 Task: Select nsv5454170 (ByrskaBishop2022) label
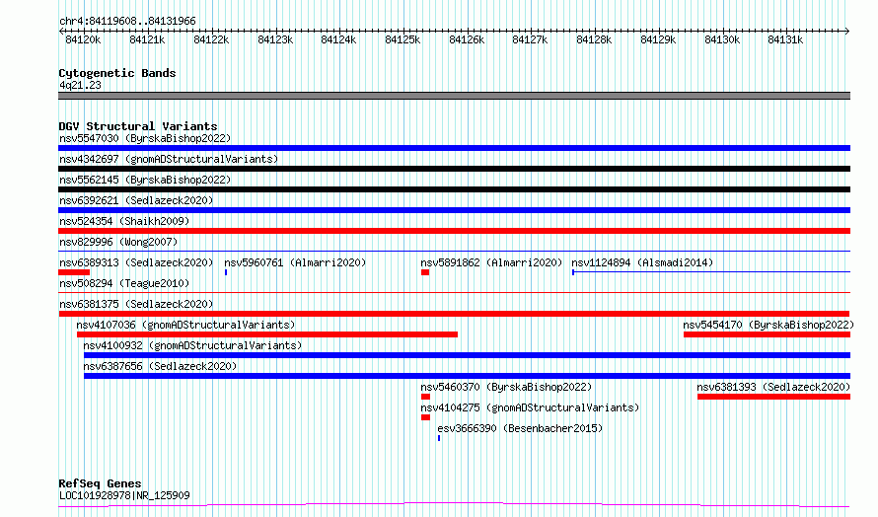(768, 325)
